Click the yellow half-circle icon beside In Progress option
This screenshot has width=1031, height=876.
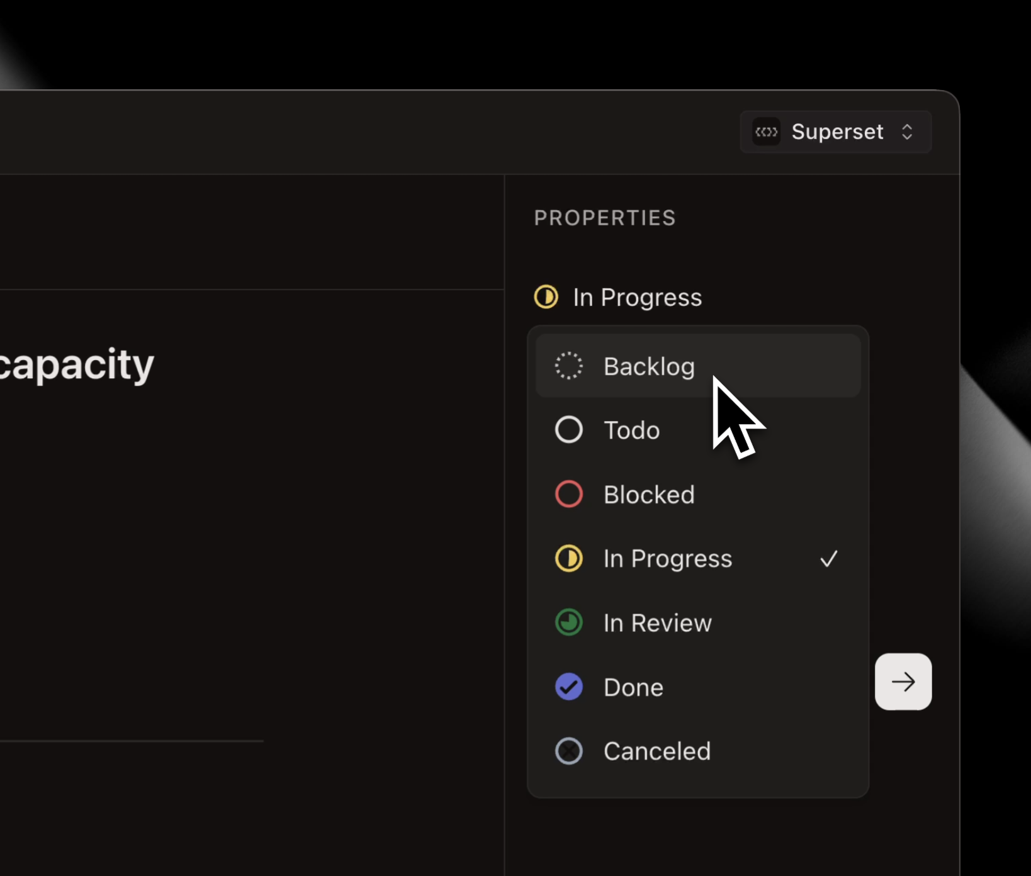[568, 558]
